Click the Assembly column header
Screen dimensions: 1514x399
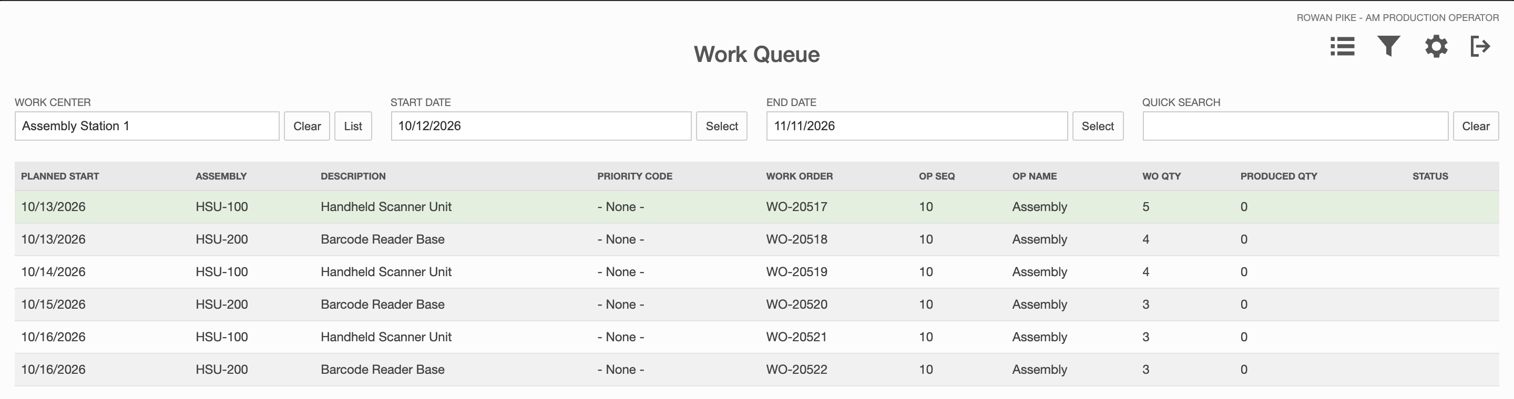[x=221, y=176]
